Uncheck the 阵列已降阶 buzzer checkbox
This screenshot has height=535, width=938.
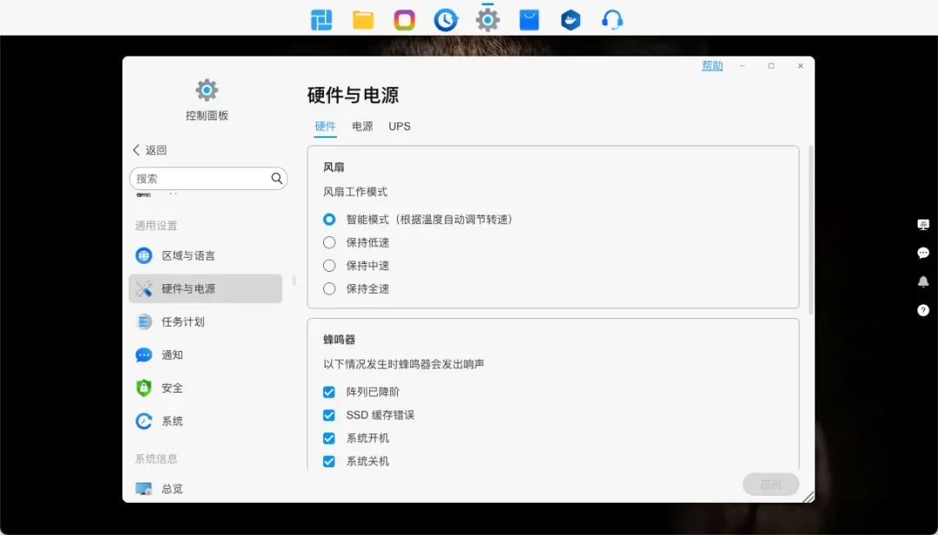329,393
